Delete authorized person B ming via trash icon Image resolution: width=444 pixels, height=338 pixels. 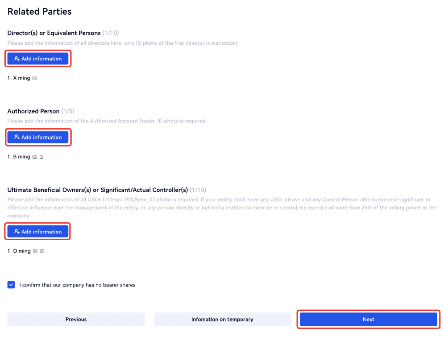tap(41, 157)
